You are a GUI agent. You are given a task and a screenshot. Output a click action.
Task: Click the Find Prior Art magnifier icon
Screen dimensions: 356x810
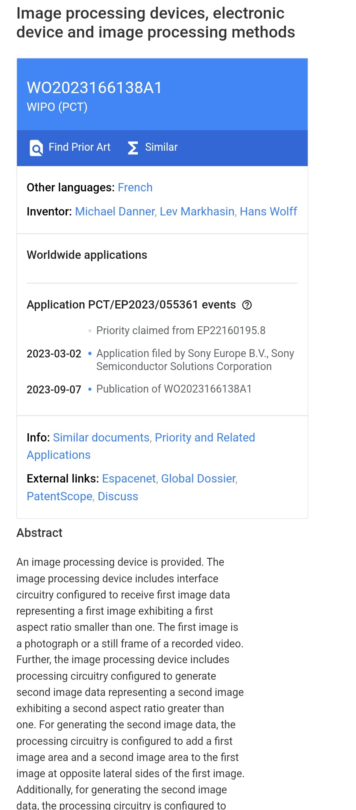click(x=36, y=148)
